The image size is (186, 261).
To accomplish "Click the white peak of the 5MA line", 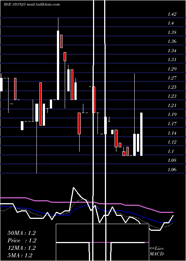I will click(74, 188).
